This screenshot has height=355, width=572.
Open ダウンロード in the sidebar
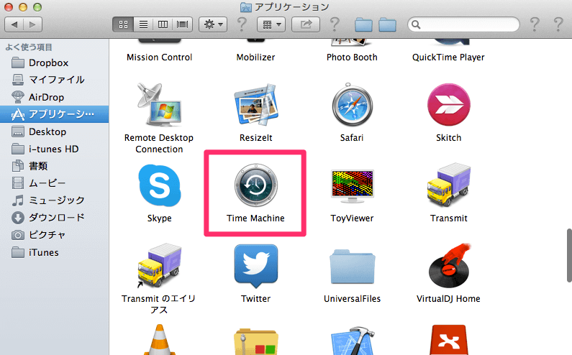click(55, 218)
